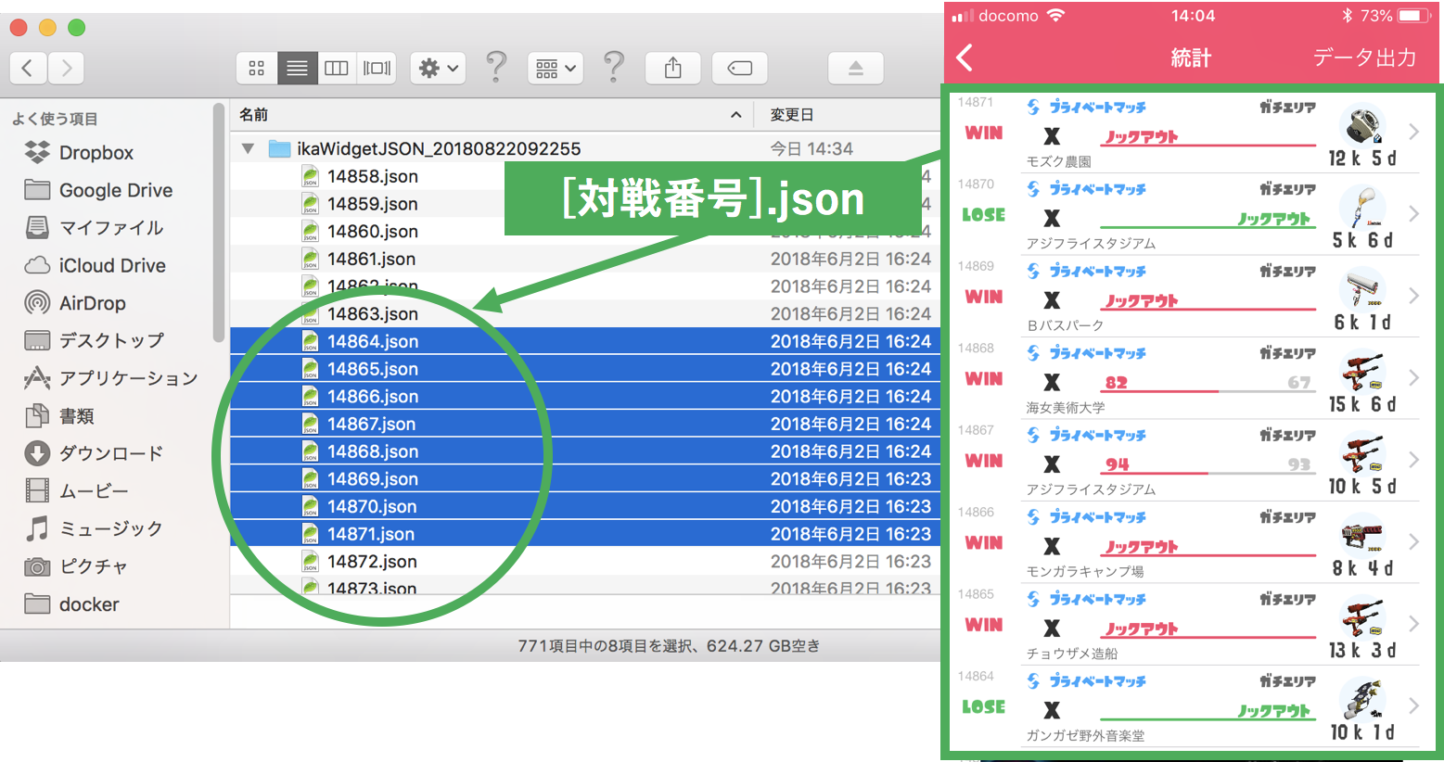
Task: Switch Finder to column view
Action: click(337, 68)
